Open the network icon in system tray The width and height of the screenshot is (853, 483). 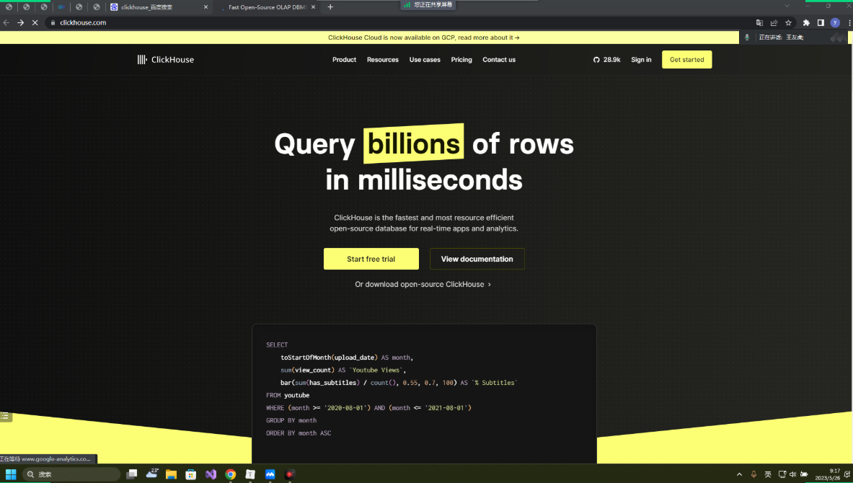pyautogui.click(x=782, y=474)
